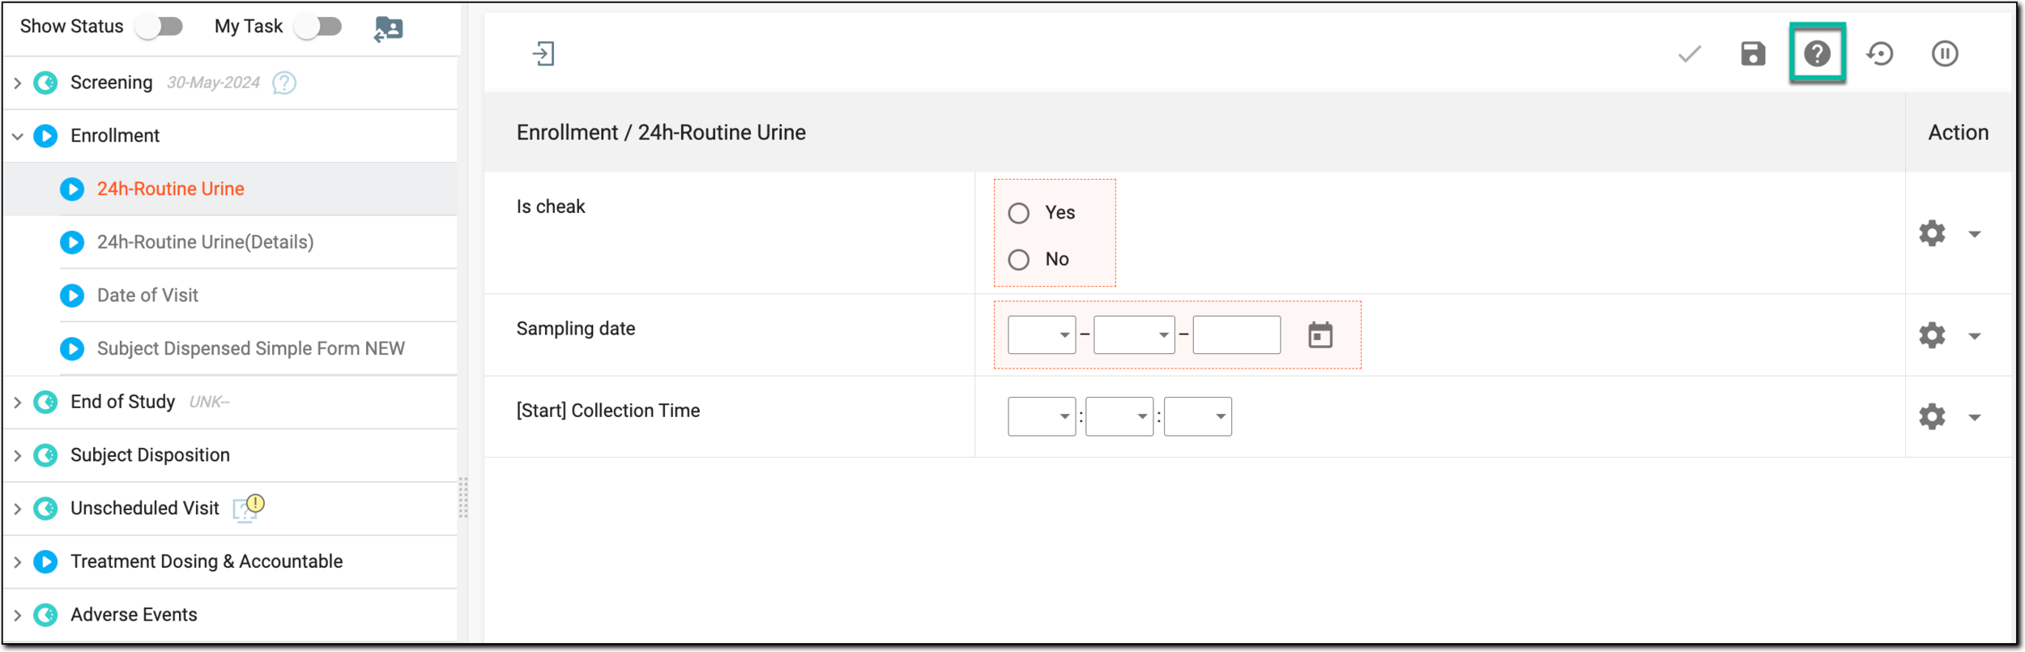Click the End of Study status icon
This screenshot has height=652, width=2025.
pyautogui.click(x=46, y=403)
